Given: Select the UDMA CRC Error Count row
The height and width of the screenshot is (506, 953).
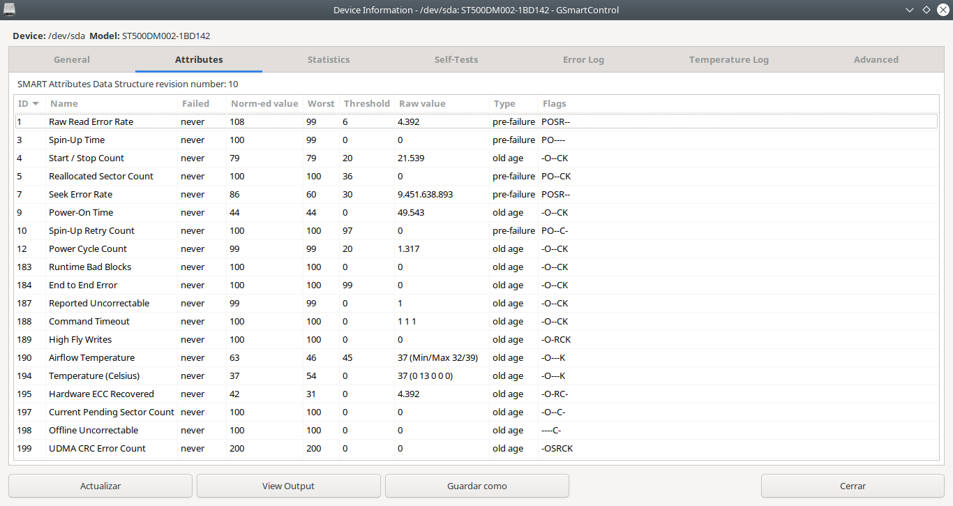Looking at the screenshot, I should pyautogui.click(x=476, y=448).
